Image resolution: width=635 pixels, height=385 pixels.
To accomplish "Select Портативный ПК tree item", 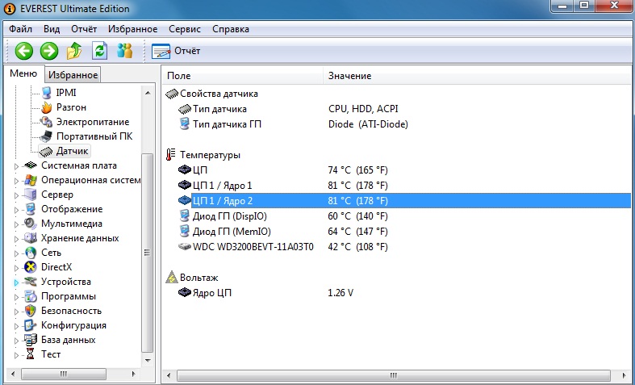I will pyautogui.click(x=94, y=136).
